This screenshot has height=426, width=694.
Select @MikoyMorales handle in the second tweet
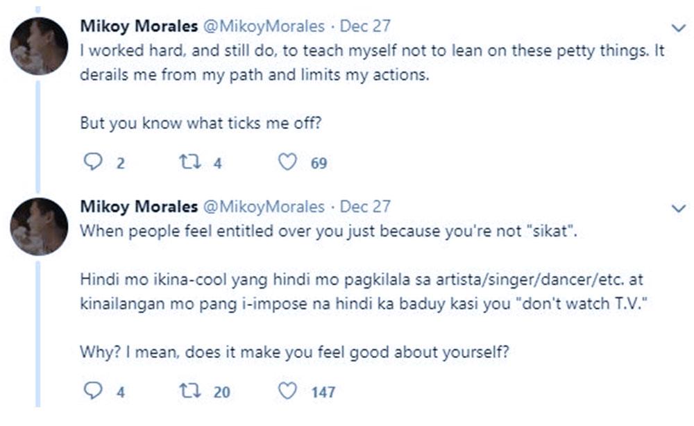[x=262, y=206]
